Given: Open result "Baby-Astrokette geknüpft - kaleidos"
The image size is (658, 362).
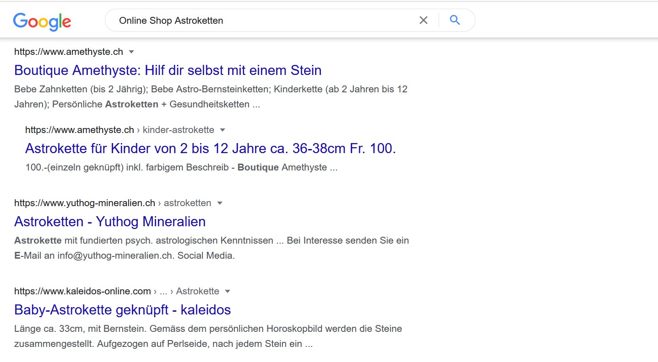Looking at the screenshot, I should tap(123, 310).
